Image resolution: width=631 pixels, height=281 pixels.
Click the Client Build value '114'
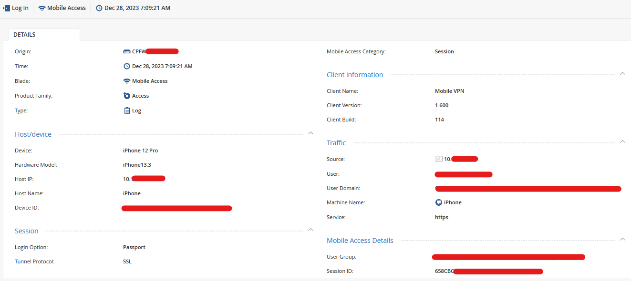click(x=439, y=120)
